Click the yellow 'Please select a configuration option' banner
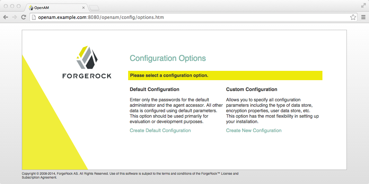369x184 pixels. click(x=225, y=76)
